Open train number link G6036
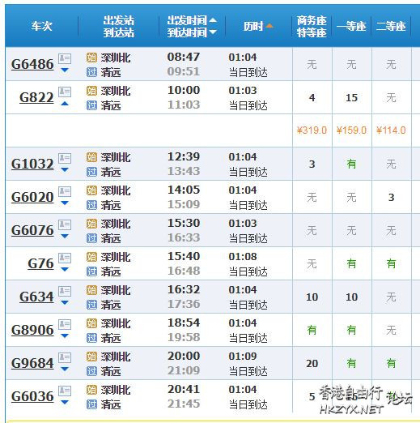 point(32,396)
